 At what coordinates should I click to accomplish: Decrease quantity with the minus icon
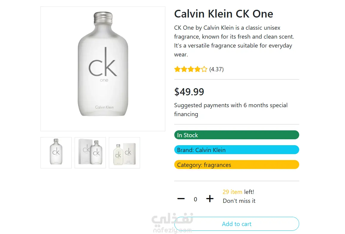pyautogui.click(x=181, y=199)
